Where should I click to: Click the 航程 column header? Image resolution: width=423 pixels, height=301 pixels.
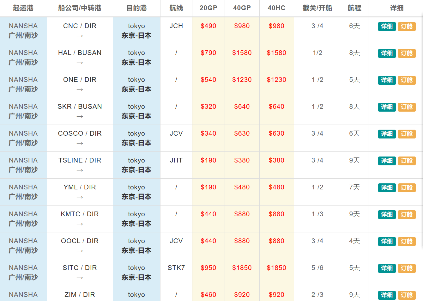(354, 8)
